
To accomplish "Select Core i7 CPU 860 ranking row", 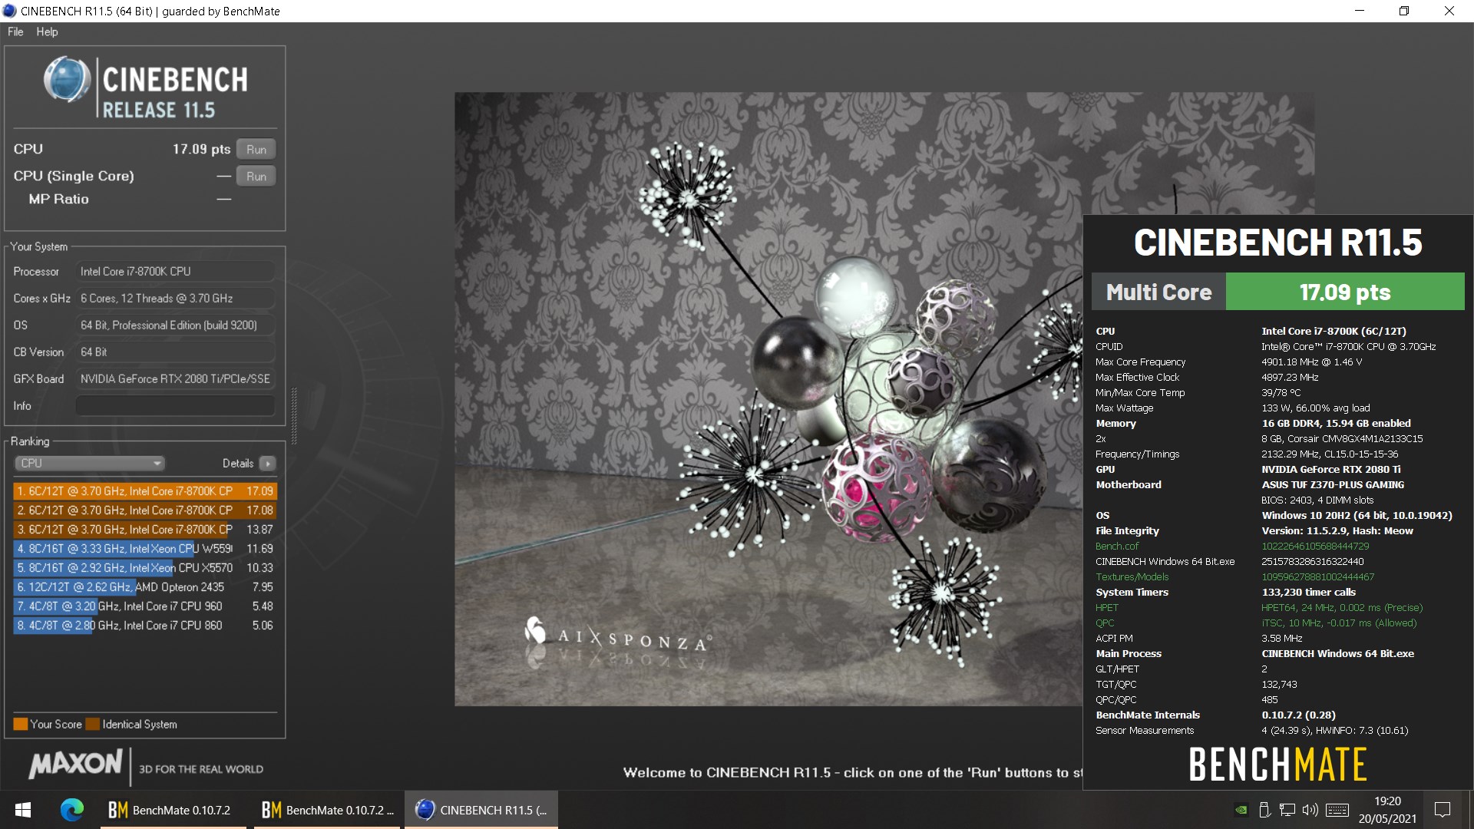I will click(x=145, y=626).
